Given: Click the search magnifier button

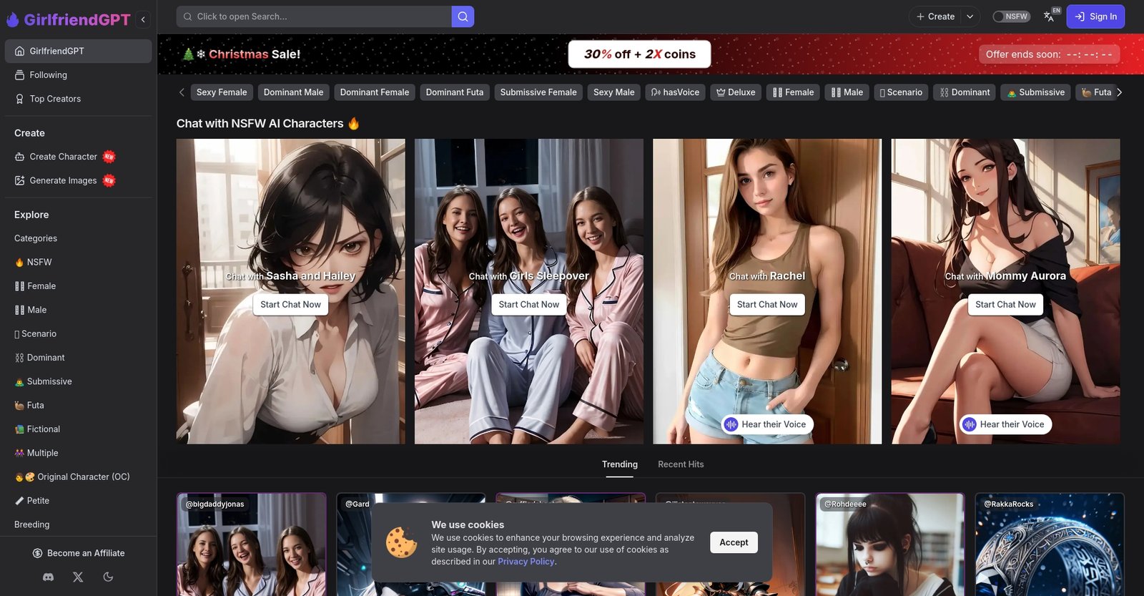Looking at the screenshot, I should click(463, 16).
